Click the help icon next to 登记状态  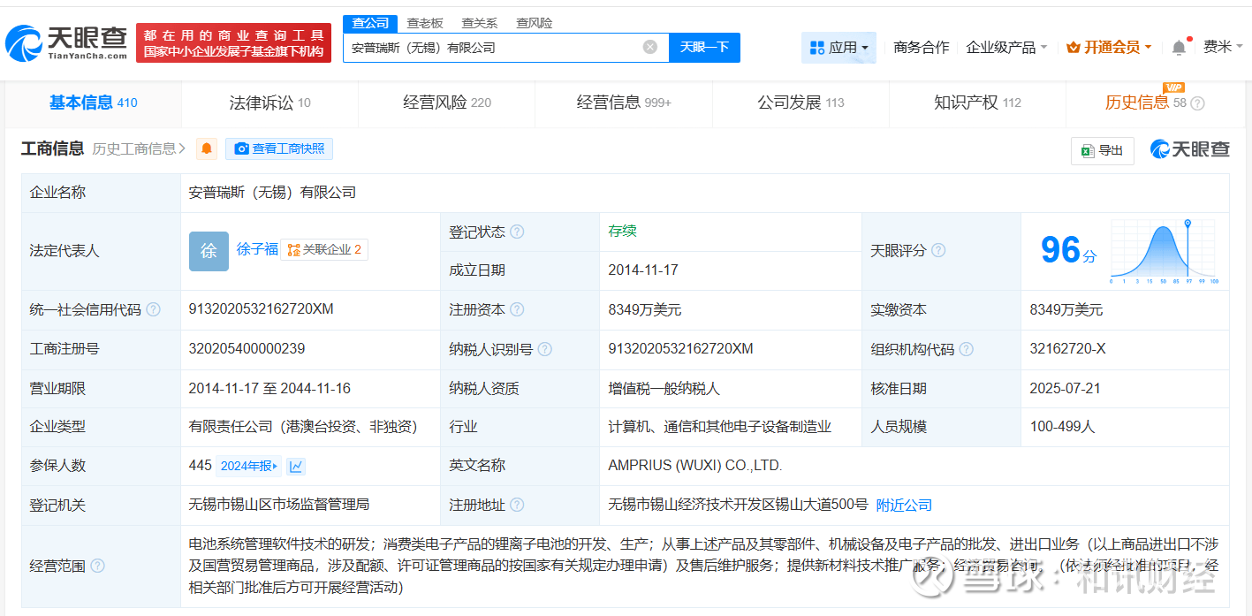517,232
